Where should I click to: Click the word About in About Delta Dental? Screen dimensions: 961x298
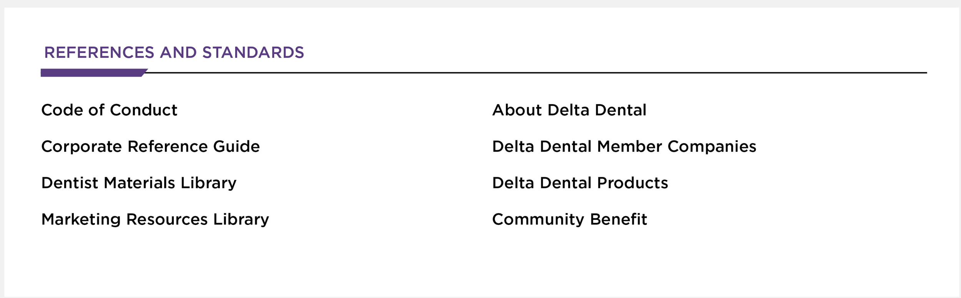tap(517, 110)
